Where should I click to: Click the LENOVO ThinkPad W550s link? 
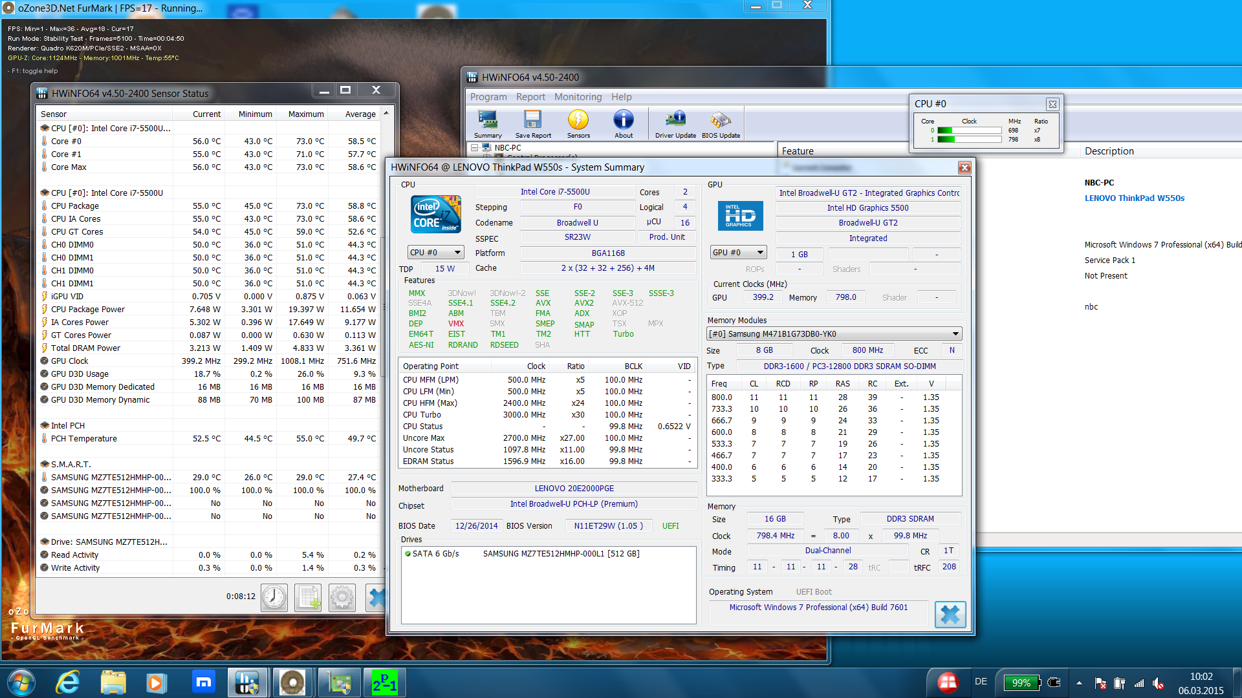(1134, 198)
